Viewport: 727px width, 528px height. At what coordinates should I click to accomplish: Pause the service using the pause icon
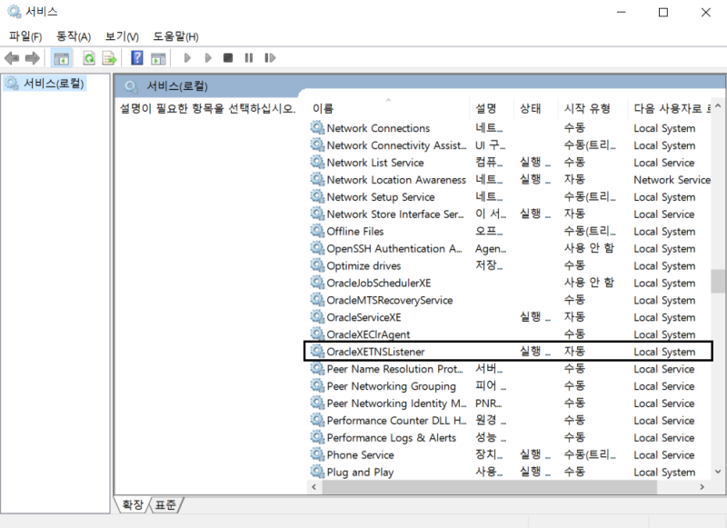click(247, 57)
